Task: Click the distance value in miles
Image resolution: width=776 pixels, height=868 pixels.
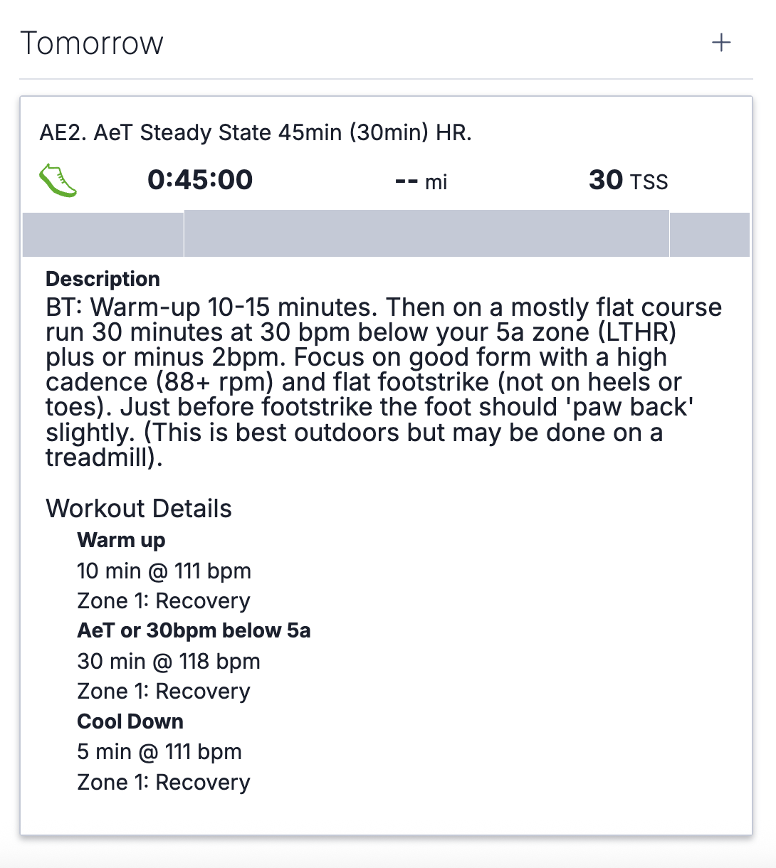Action: (421, 181)
